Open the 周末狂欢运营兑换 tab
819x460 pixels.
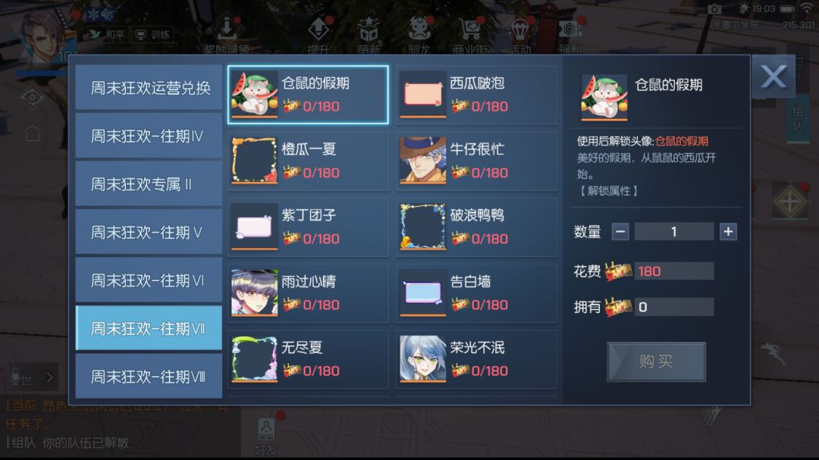[x=149, y=88]
